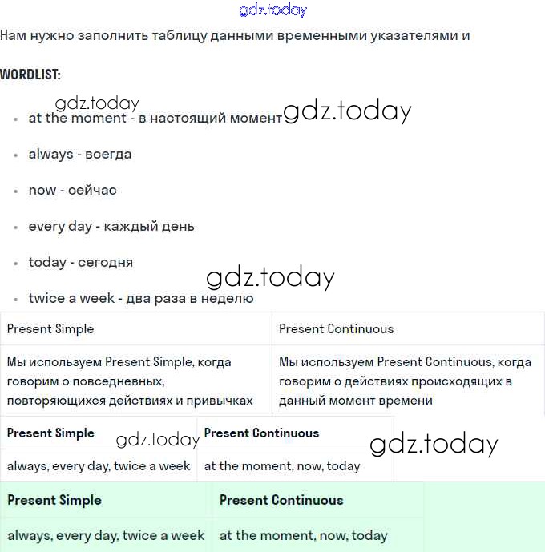This screenshot has width=545, height=552.
Task: Click bold "Present Simple" header in white table
Action: coord(50,433)
